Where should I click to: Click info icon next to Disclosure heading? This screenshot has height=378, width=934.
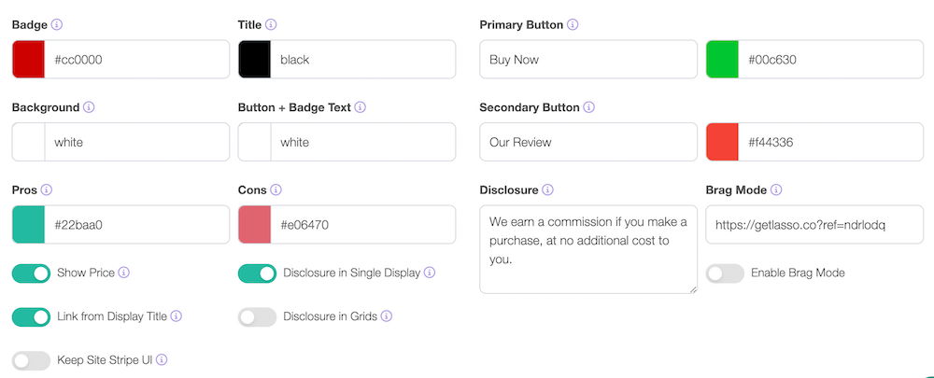[548, 190]
